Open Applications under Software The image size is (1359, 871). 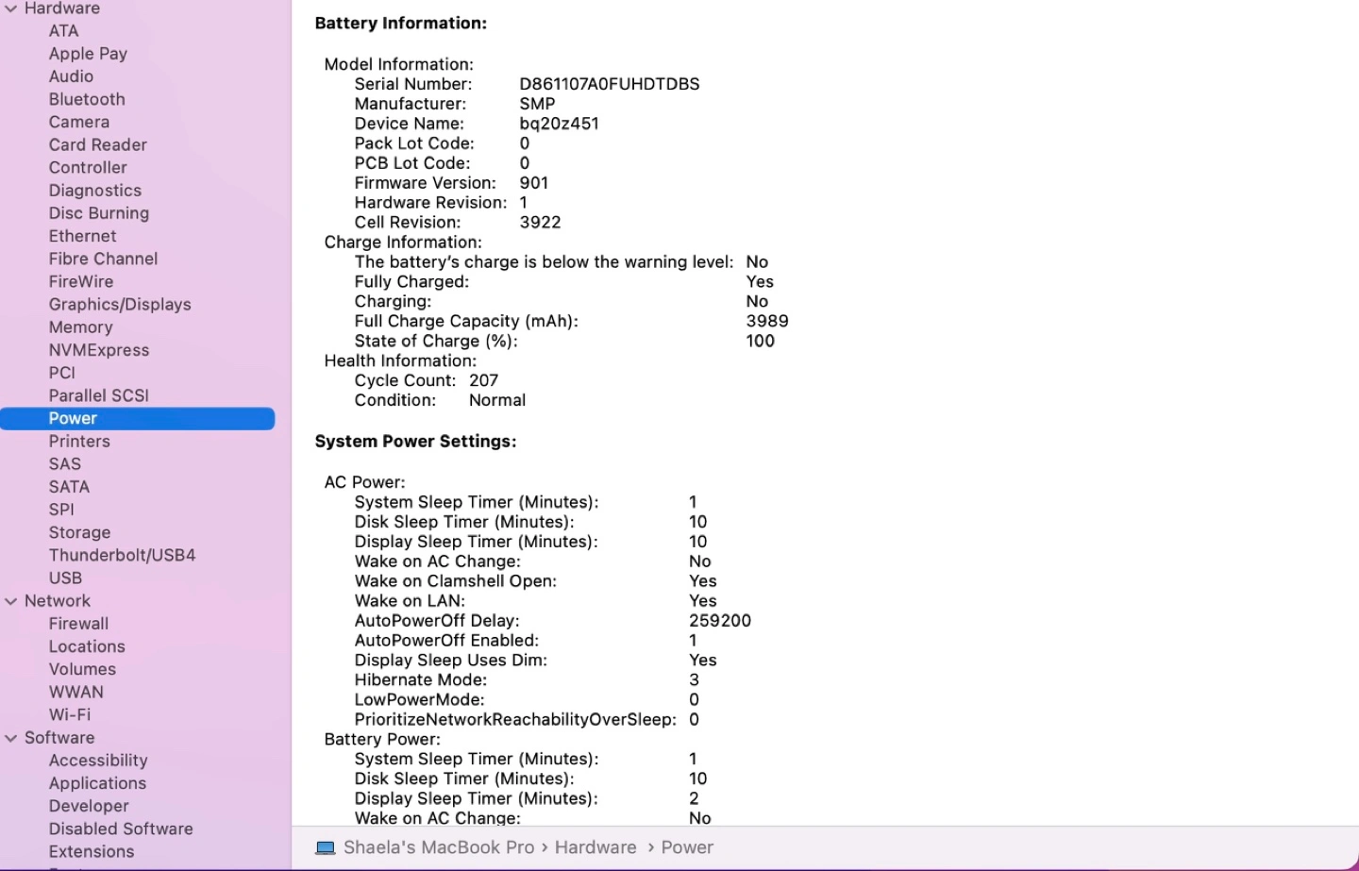tap(97, 783)
